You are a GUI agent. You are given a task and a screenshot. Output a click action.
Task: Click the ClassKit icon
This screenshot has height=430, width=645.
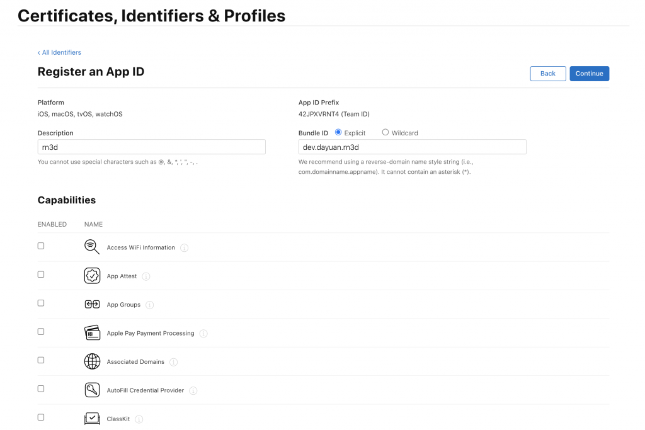pyautogui.click(x=92, y=418)
